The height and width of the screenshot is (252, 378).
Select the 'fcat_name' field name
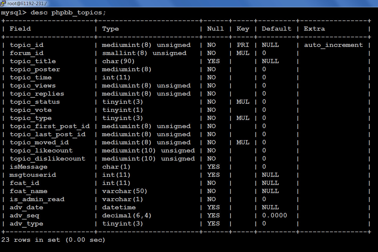point(29,191)
